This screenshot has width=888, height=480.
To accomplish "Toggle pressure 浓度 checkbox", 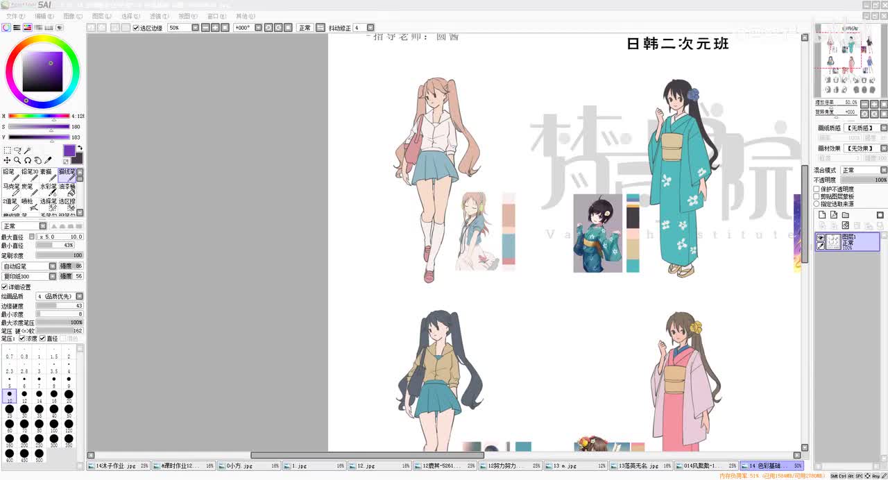I will [22, 338].
